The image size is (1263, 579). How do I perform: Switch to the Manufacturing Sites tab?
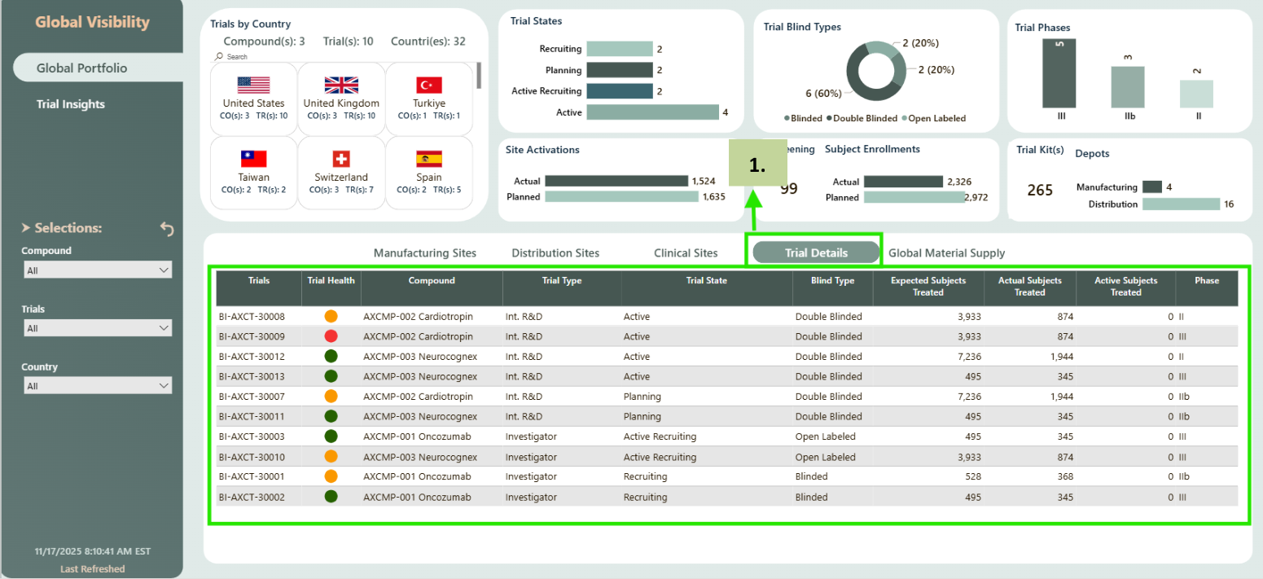click(x=424, y=253)
